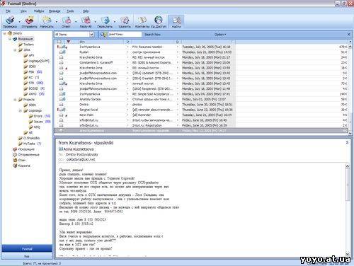Open the JIRA folder
Image resolution: width=354 pixels, height=266 pixels.
coord(27,50)
